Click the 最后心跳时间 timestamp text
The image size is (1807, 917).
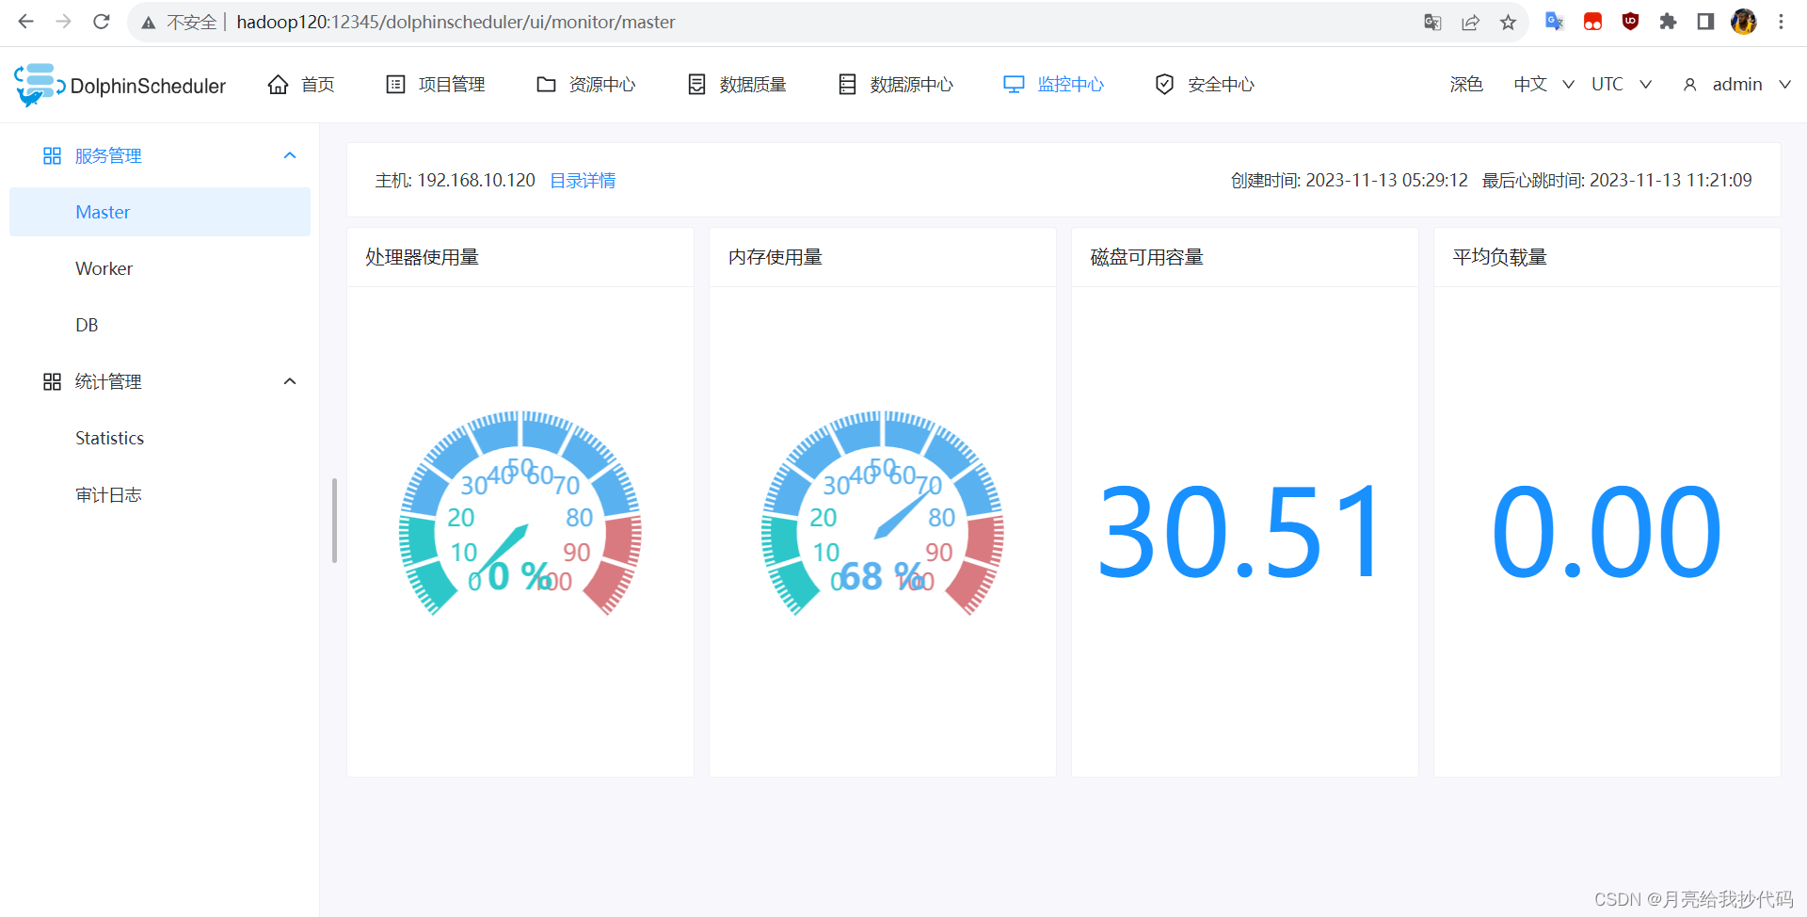click(x=1617, y=180)
